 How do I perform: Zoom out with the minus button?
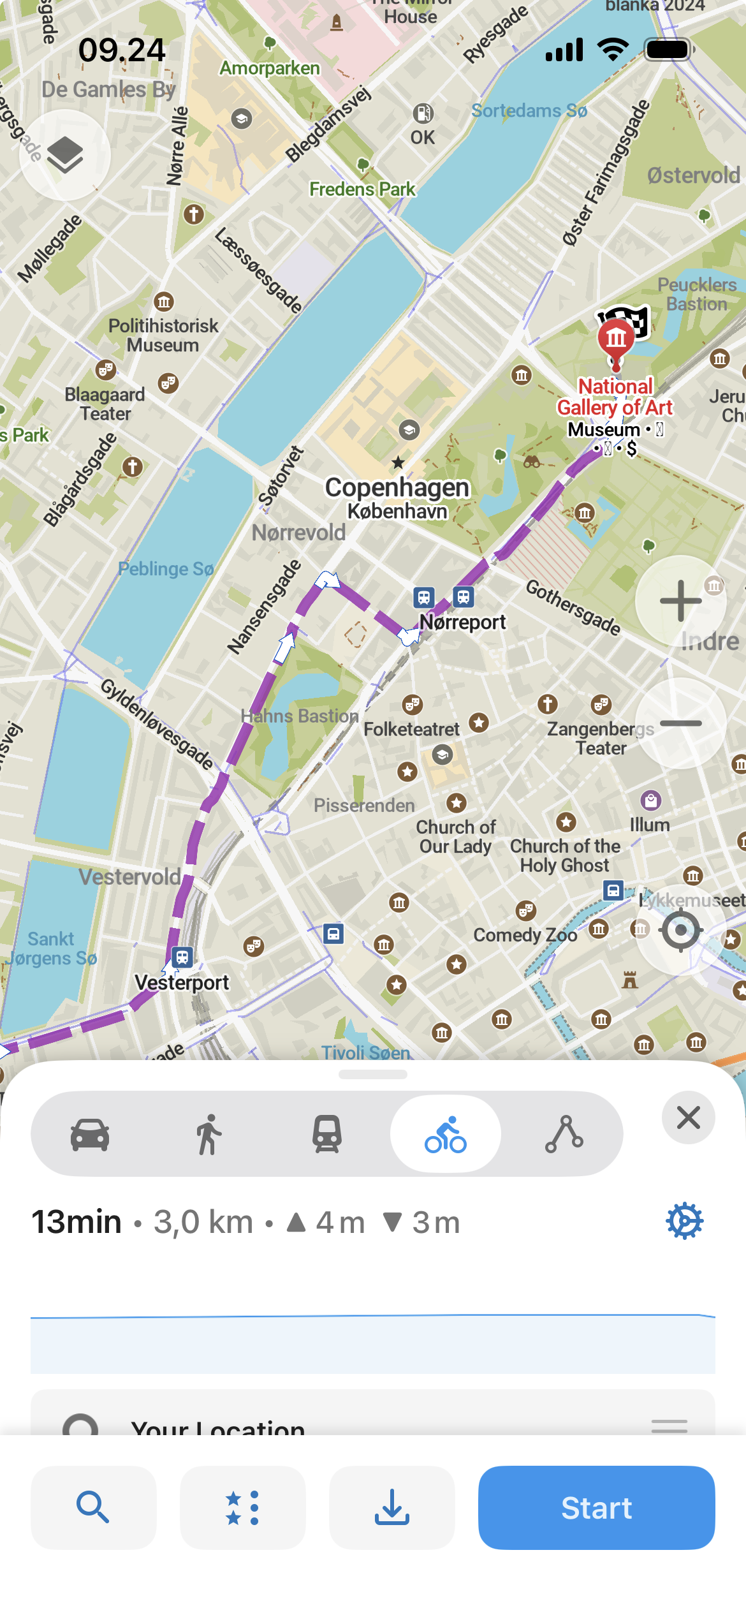[681, 723]
